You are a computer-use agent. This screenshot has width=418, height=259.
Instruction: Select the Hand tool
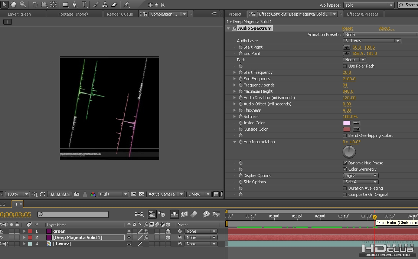(13, 4)
